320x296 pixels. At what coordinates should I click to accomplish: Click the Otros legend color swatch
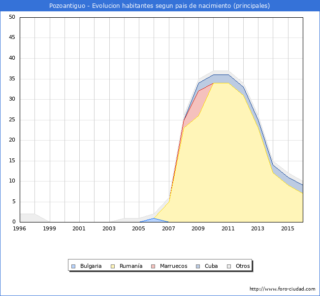coord(229,266)
